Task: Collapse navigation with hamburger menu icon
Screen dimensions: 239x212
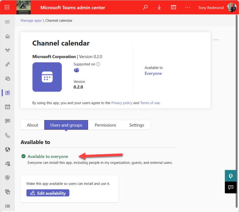Action: 7,22
